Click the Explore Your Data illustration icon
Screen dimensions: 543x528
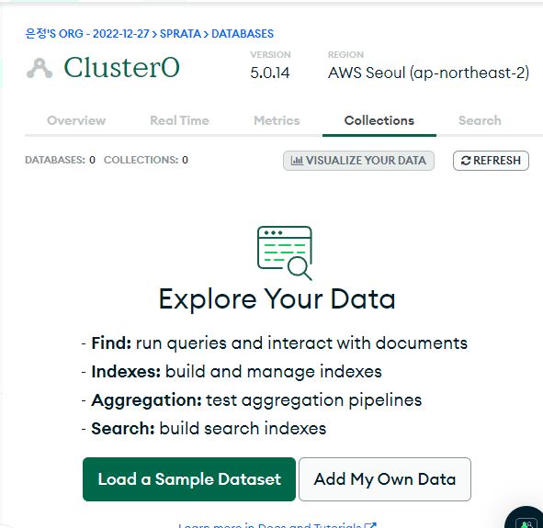[x=285, y=253]
